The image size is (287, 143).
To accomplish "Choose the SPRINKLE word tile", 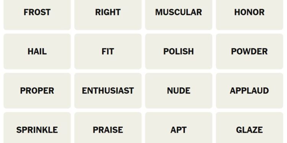I will coord(37,128).
